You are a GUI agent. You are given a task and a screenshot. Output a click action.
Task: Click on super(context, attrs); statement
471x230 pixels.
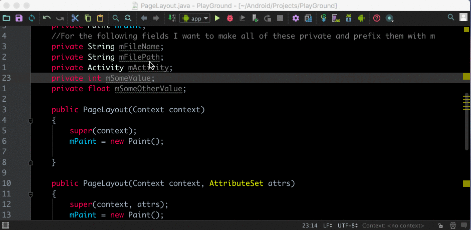(x=119, y=205)
